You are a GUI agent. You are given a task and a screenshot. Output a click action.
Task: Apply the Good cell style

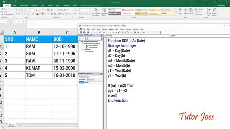[x=141, y=10]
